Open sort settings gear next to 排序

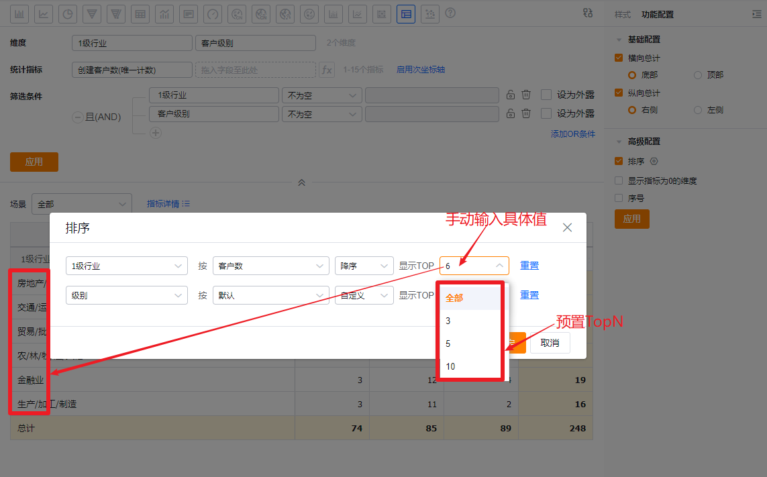tap(654, 161)
